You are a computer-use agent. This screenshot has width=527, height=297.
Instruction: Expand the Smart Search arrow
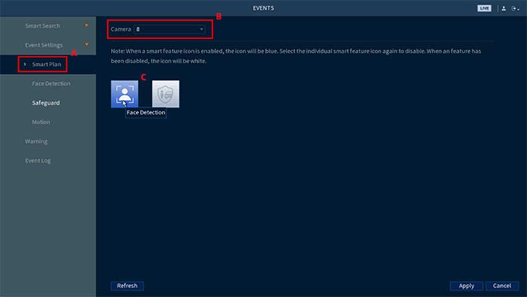87,25
